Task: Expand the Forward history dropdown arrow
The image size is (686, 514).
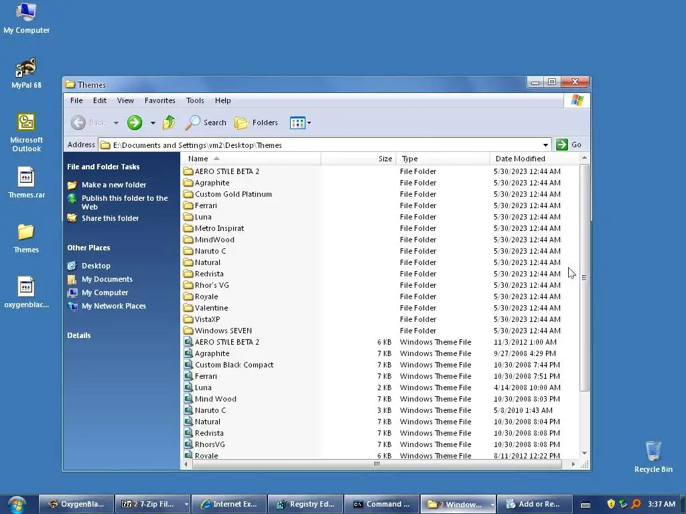Action: pos(153,123)
